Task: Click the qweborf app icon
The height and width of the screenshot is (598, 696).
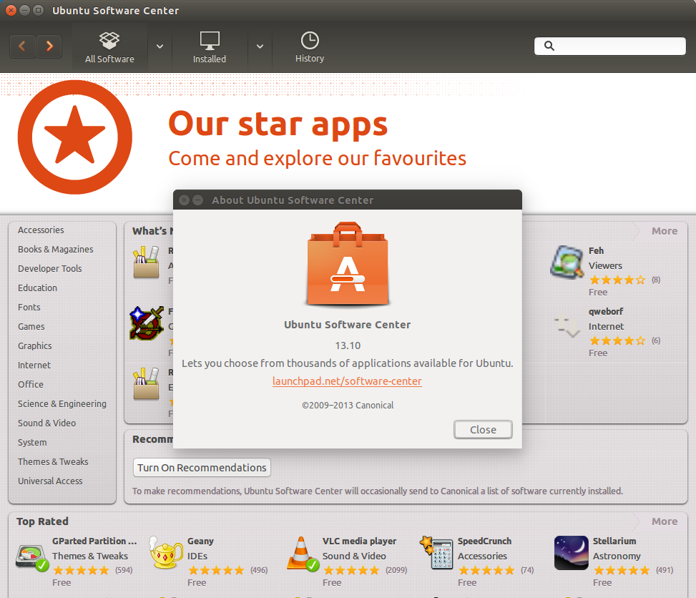Action: 567,325
